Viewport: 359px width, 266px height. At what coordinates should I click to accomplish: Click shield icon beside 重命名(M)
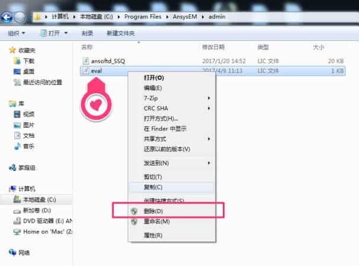[134, 221]
